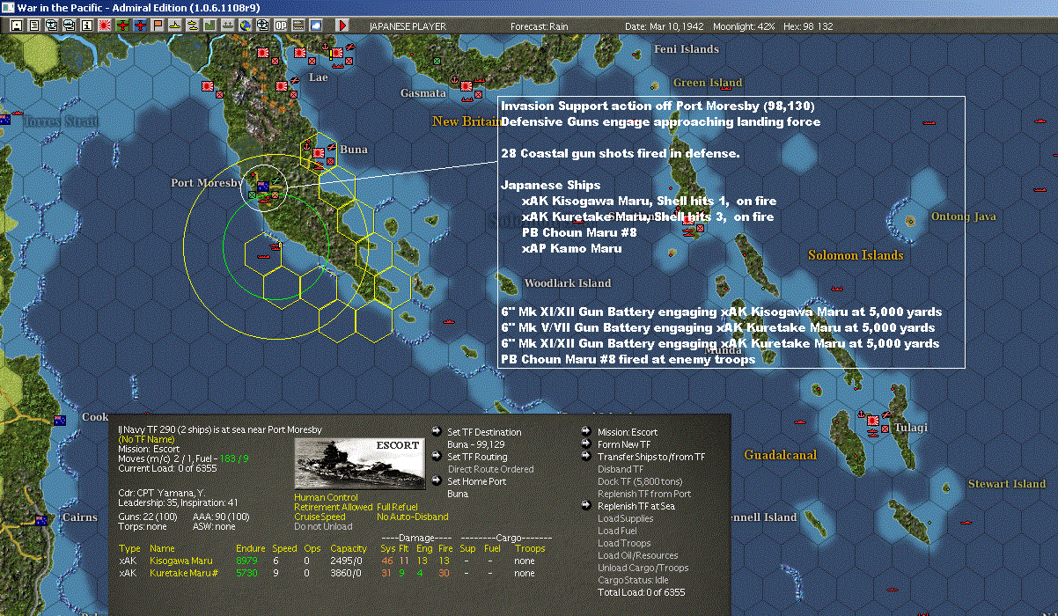Toggle the Do not Unload setting
The width and height of the screenshot is (1058, 616).
(x=323, y=527)
